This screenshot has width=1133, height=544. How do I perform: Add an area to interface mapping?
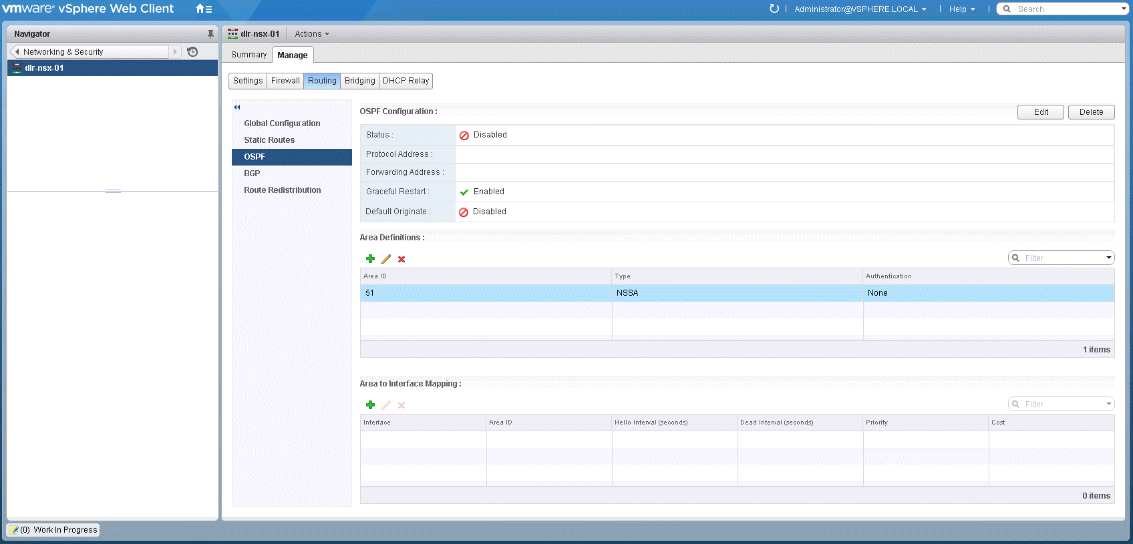[x=370, y=405]
